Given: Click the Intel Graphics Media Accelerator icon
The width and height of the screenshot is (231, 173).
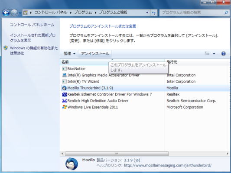Looking at the screenshot, I should tap(65, 75).
